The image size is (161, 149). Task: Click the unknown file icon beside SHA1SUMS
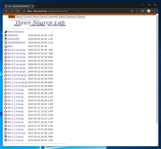(x=6, y=39)
